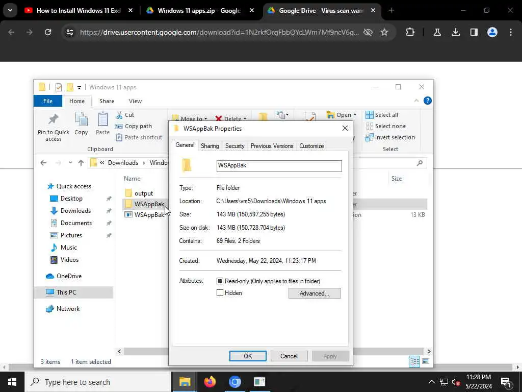Open the Customize tab in Properties
522x392 pixels.
point(311,146)
